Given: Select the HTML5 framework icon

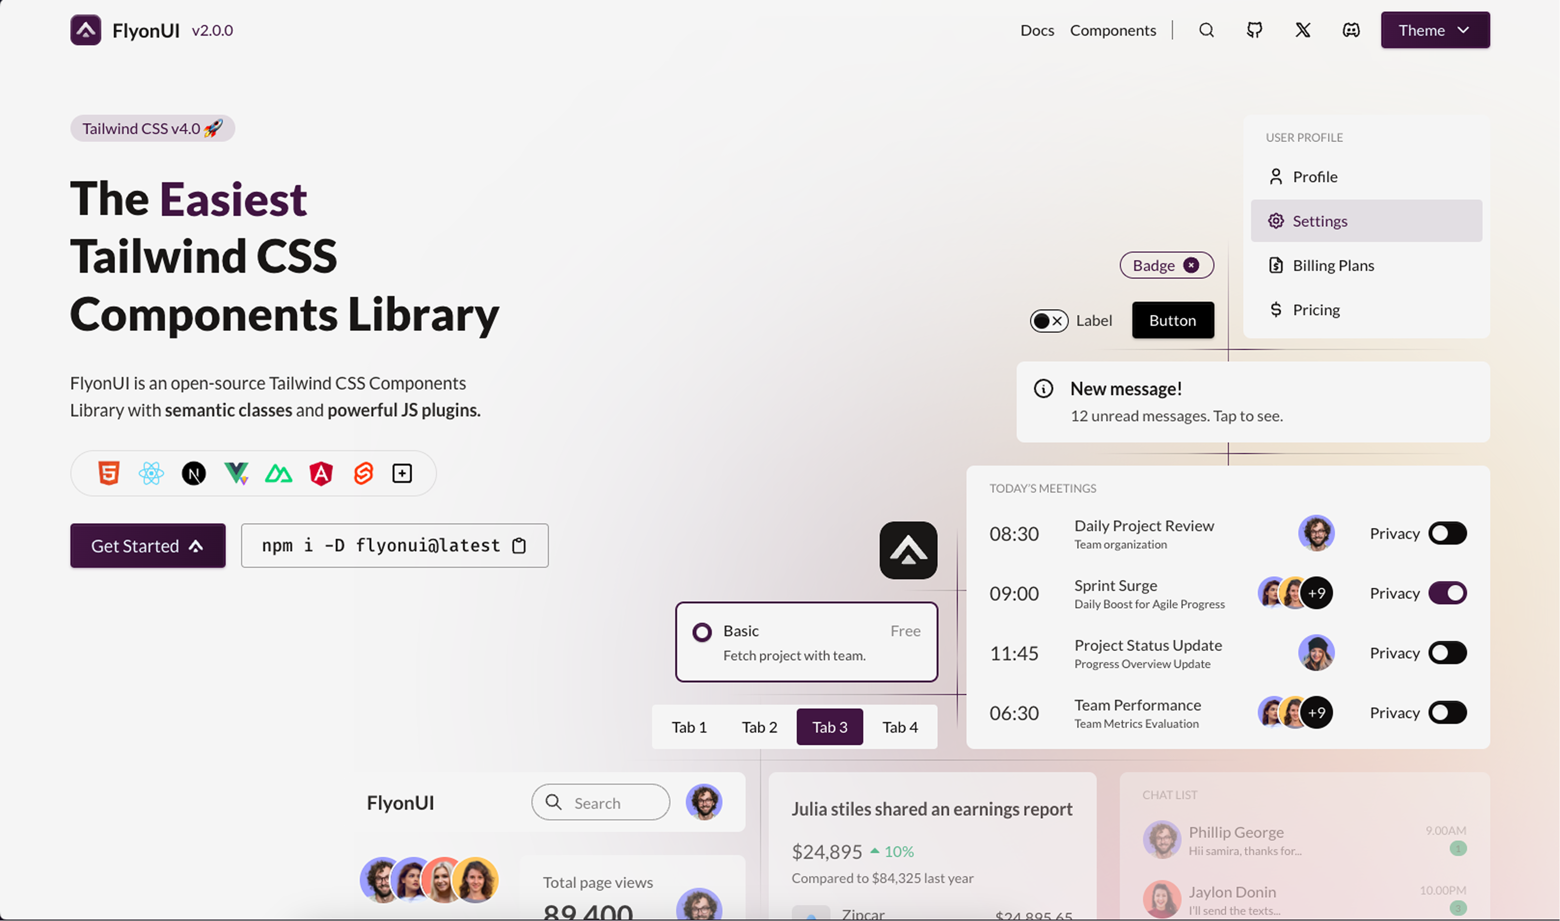Looking at the screenshot, I should 109,473.
